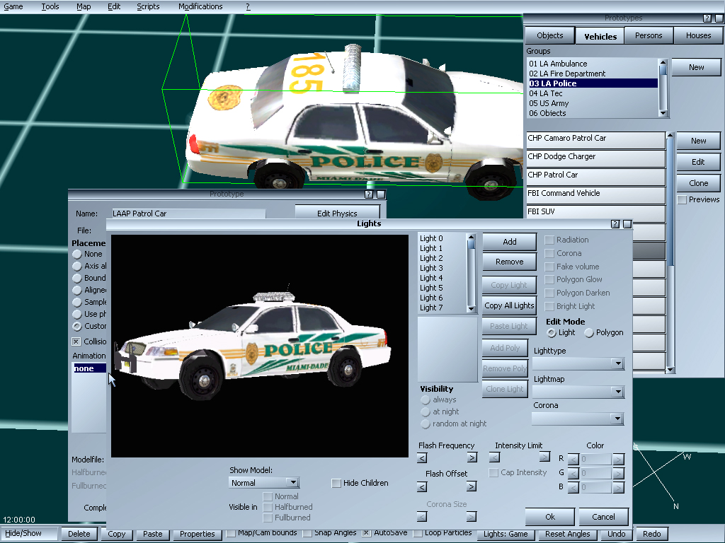Open the Tools menu

(x=50, y=6)
